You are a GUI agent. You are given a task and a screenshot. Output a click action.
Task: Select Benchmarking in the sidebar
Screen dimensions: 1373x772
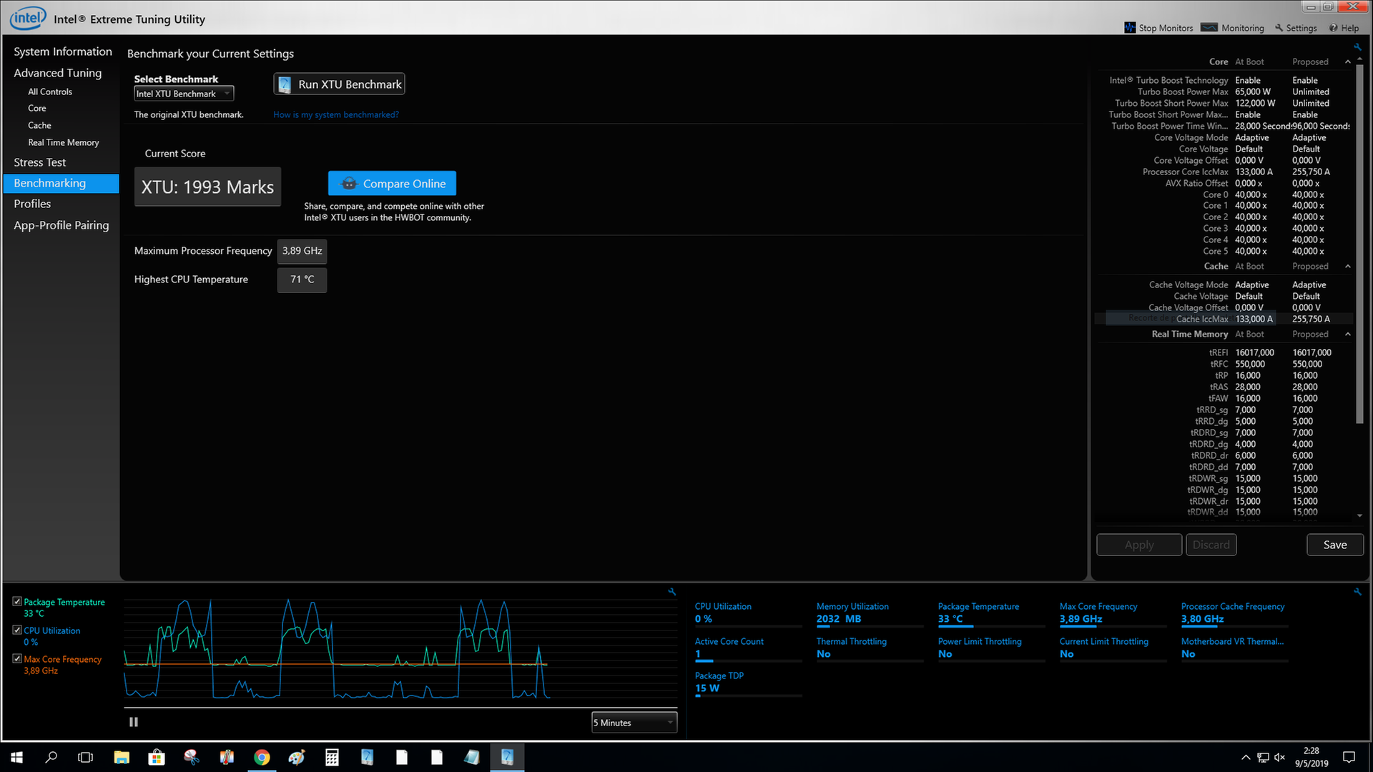[61, 184]
